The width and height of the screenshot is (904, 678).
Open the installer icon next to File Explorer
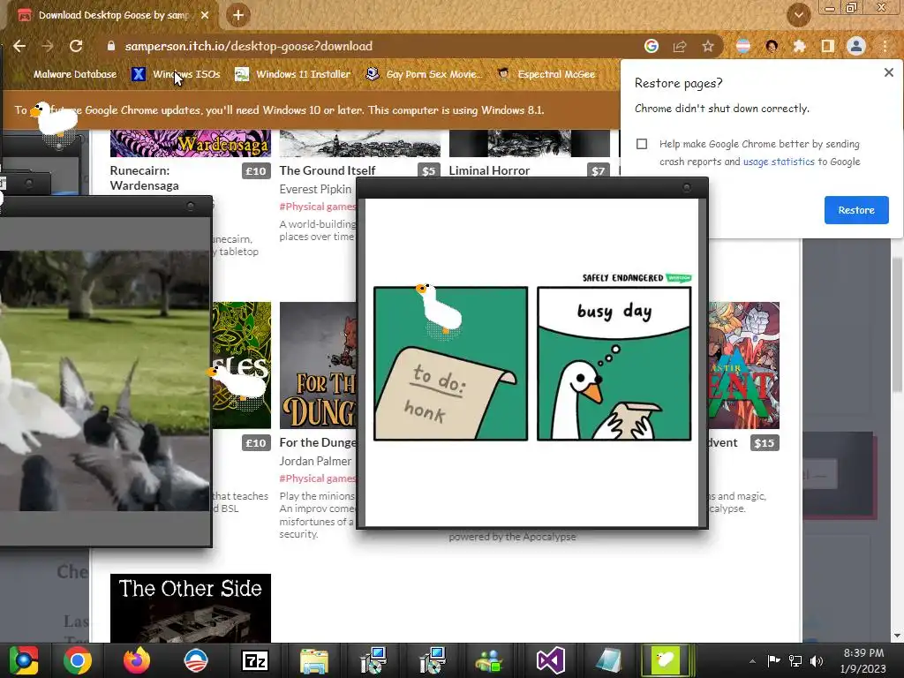pyautogui.click(x=373, y=660)
